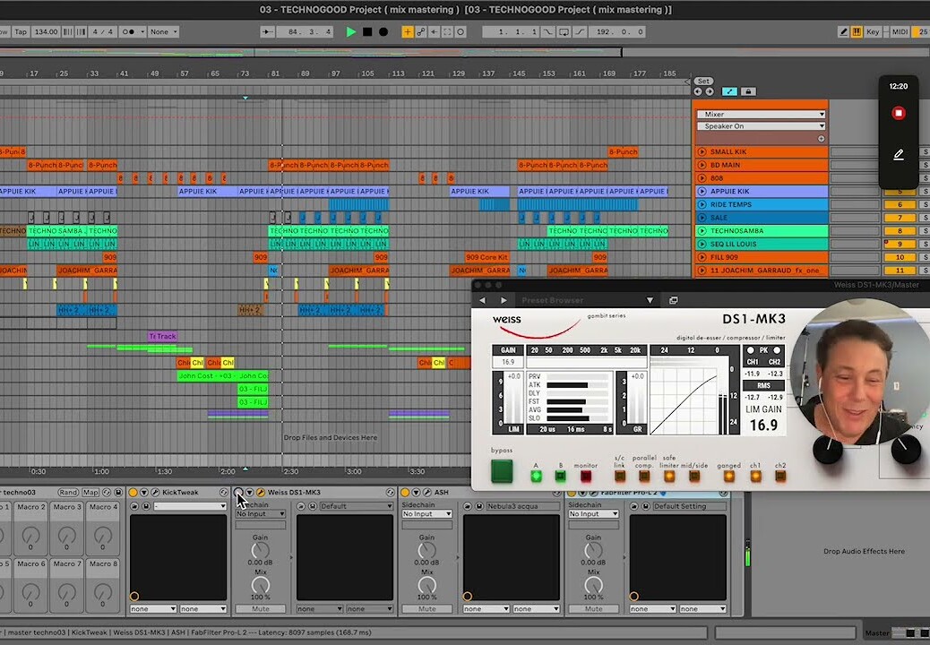The image size is (930, 645).
Task: Open the Preset Browser dropdown arrow
Action: coord(650,301)
